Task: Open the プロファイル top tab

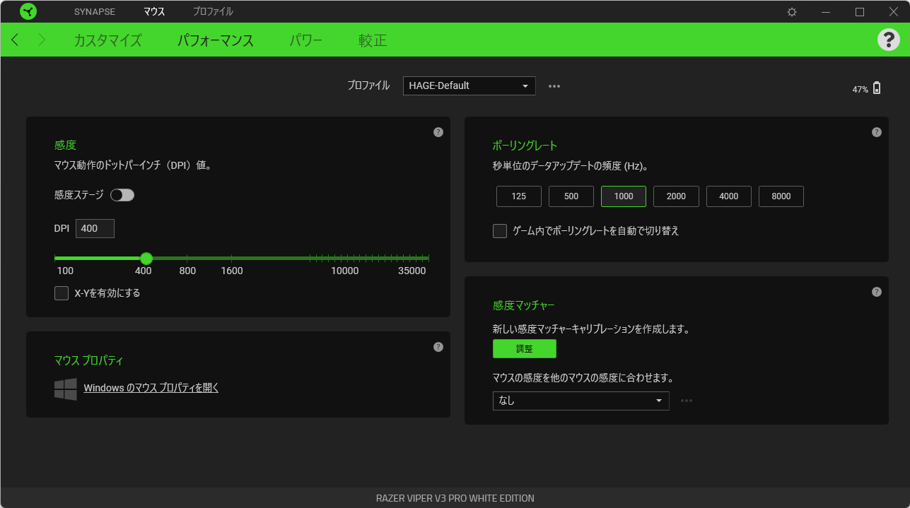Action: click(x=213, y=11)
